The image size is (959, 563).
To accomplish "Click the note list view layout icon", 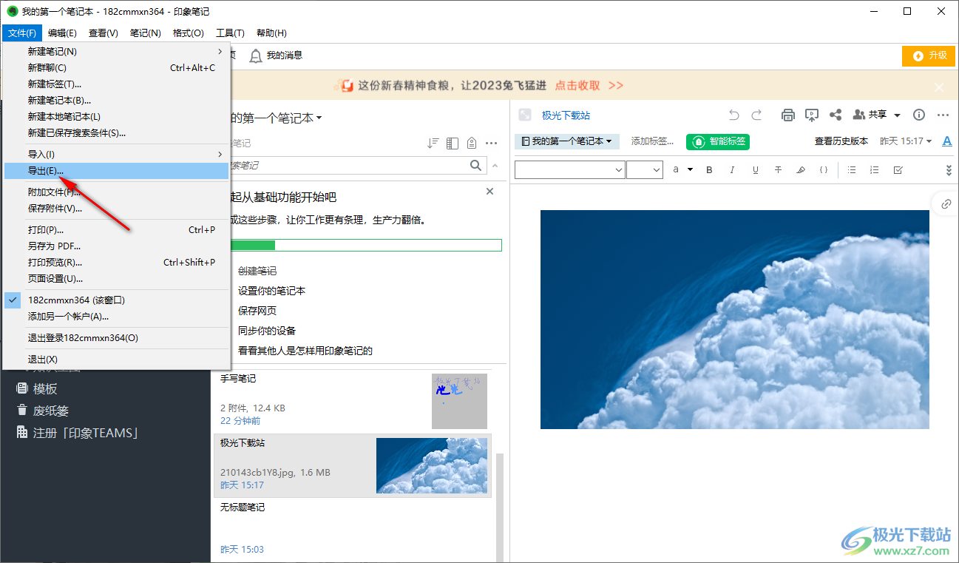I will click(x=453, y=143).
